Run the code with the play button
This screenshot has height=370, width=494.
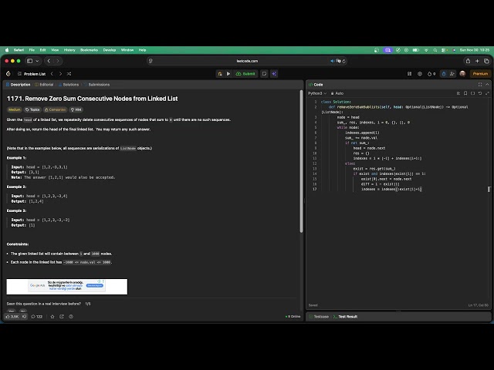pos(228,74)
